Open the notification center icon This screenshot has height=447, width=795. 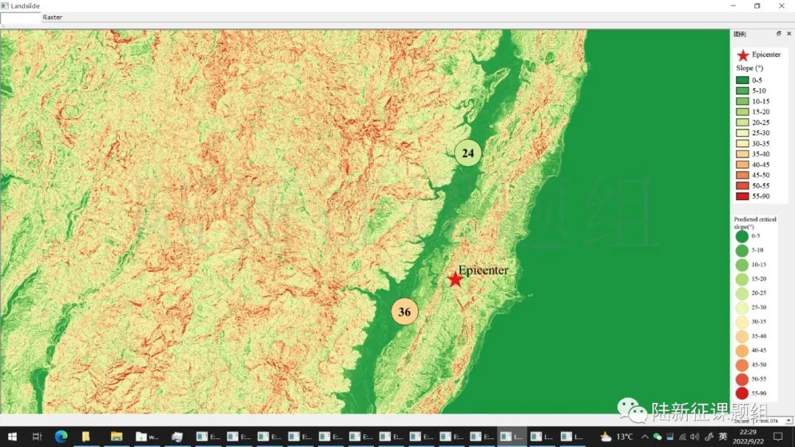tap(777, 437)
